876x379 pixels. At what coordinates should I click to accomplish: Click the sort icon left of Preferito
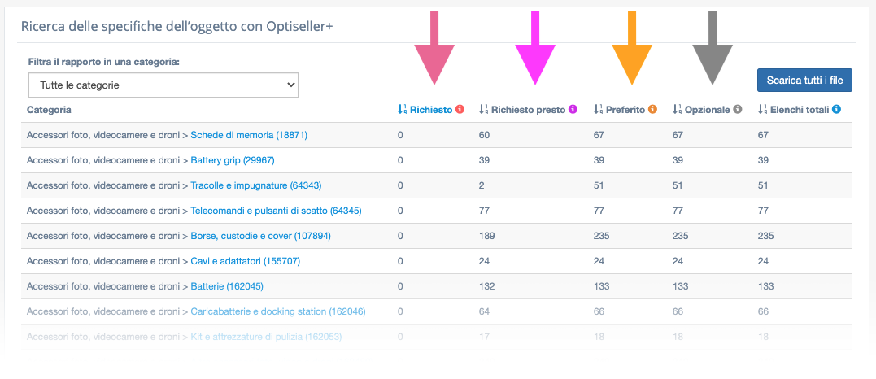click(x=599, y=110)
